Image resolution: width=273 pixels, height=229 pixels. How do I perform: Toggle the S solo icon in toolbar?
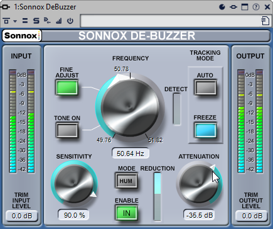point(36,21)
